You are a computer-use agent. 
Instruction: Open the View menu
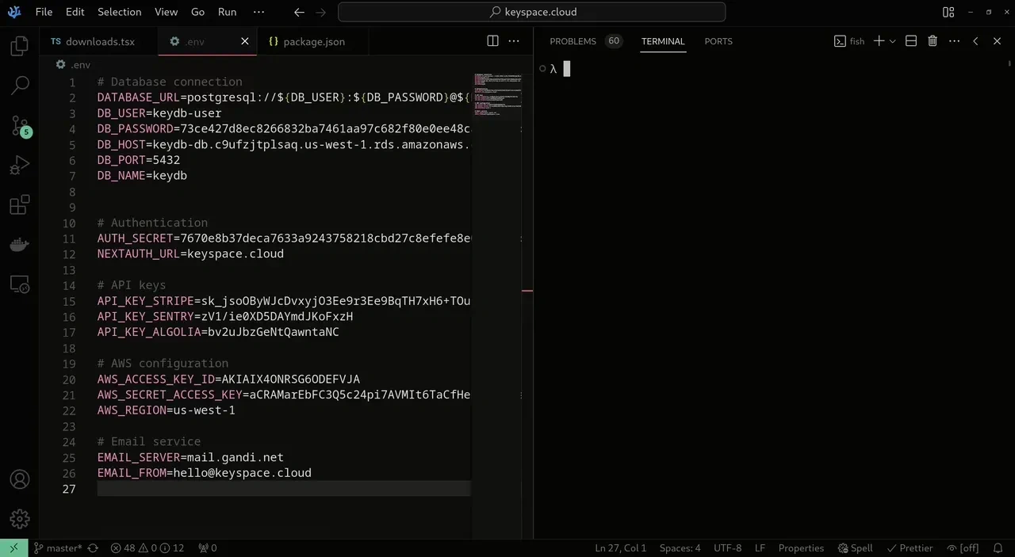(166, 12)
